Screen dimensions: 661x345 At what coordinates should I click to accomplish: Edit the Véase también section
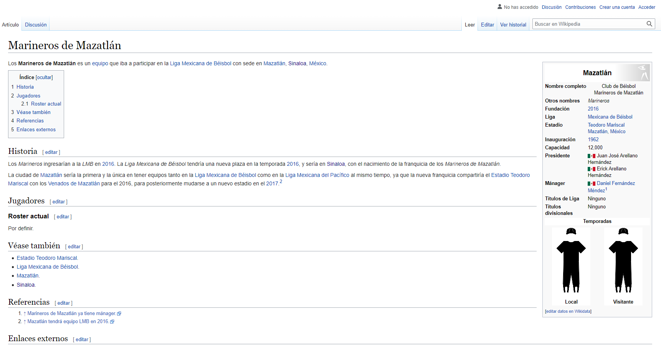point(74,247)
